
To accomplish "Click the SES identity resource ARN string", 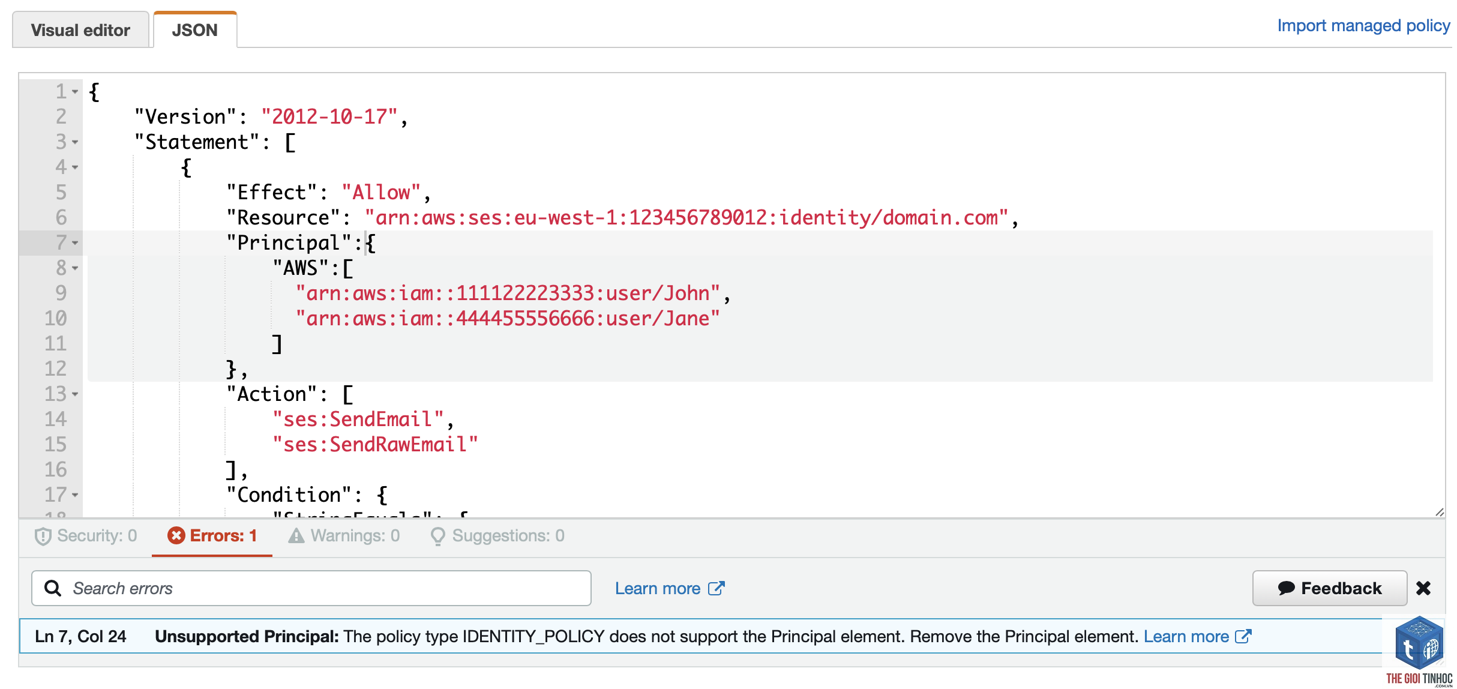I will pos(686,218).
